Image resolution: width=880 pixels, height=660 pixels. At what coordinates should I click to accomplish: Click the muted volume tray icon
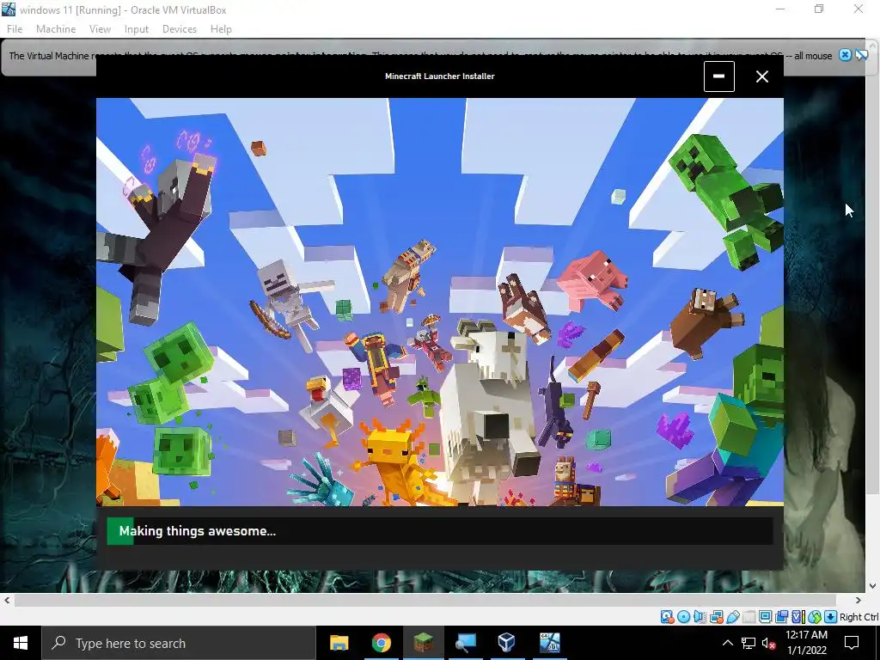click(768, 643)
